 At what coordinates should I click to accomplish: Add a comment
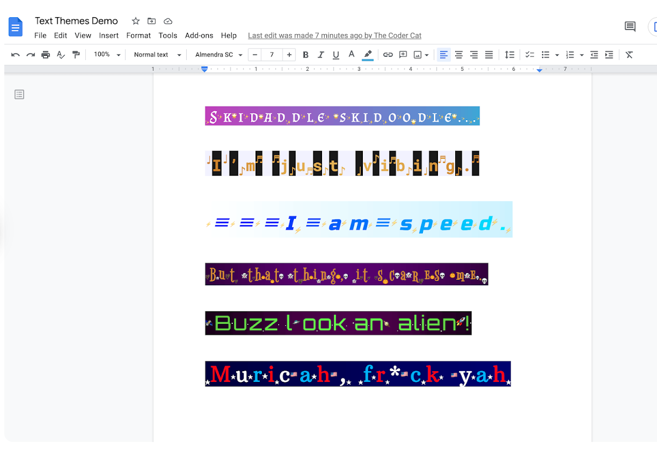pos(403,54)
